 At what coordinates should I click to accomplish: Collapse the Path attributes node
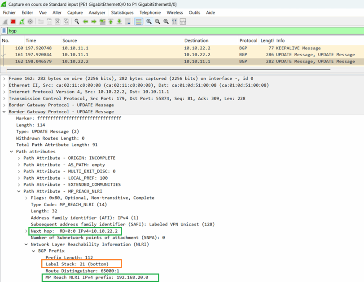click(x=11, y=151)
